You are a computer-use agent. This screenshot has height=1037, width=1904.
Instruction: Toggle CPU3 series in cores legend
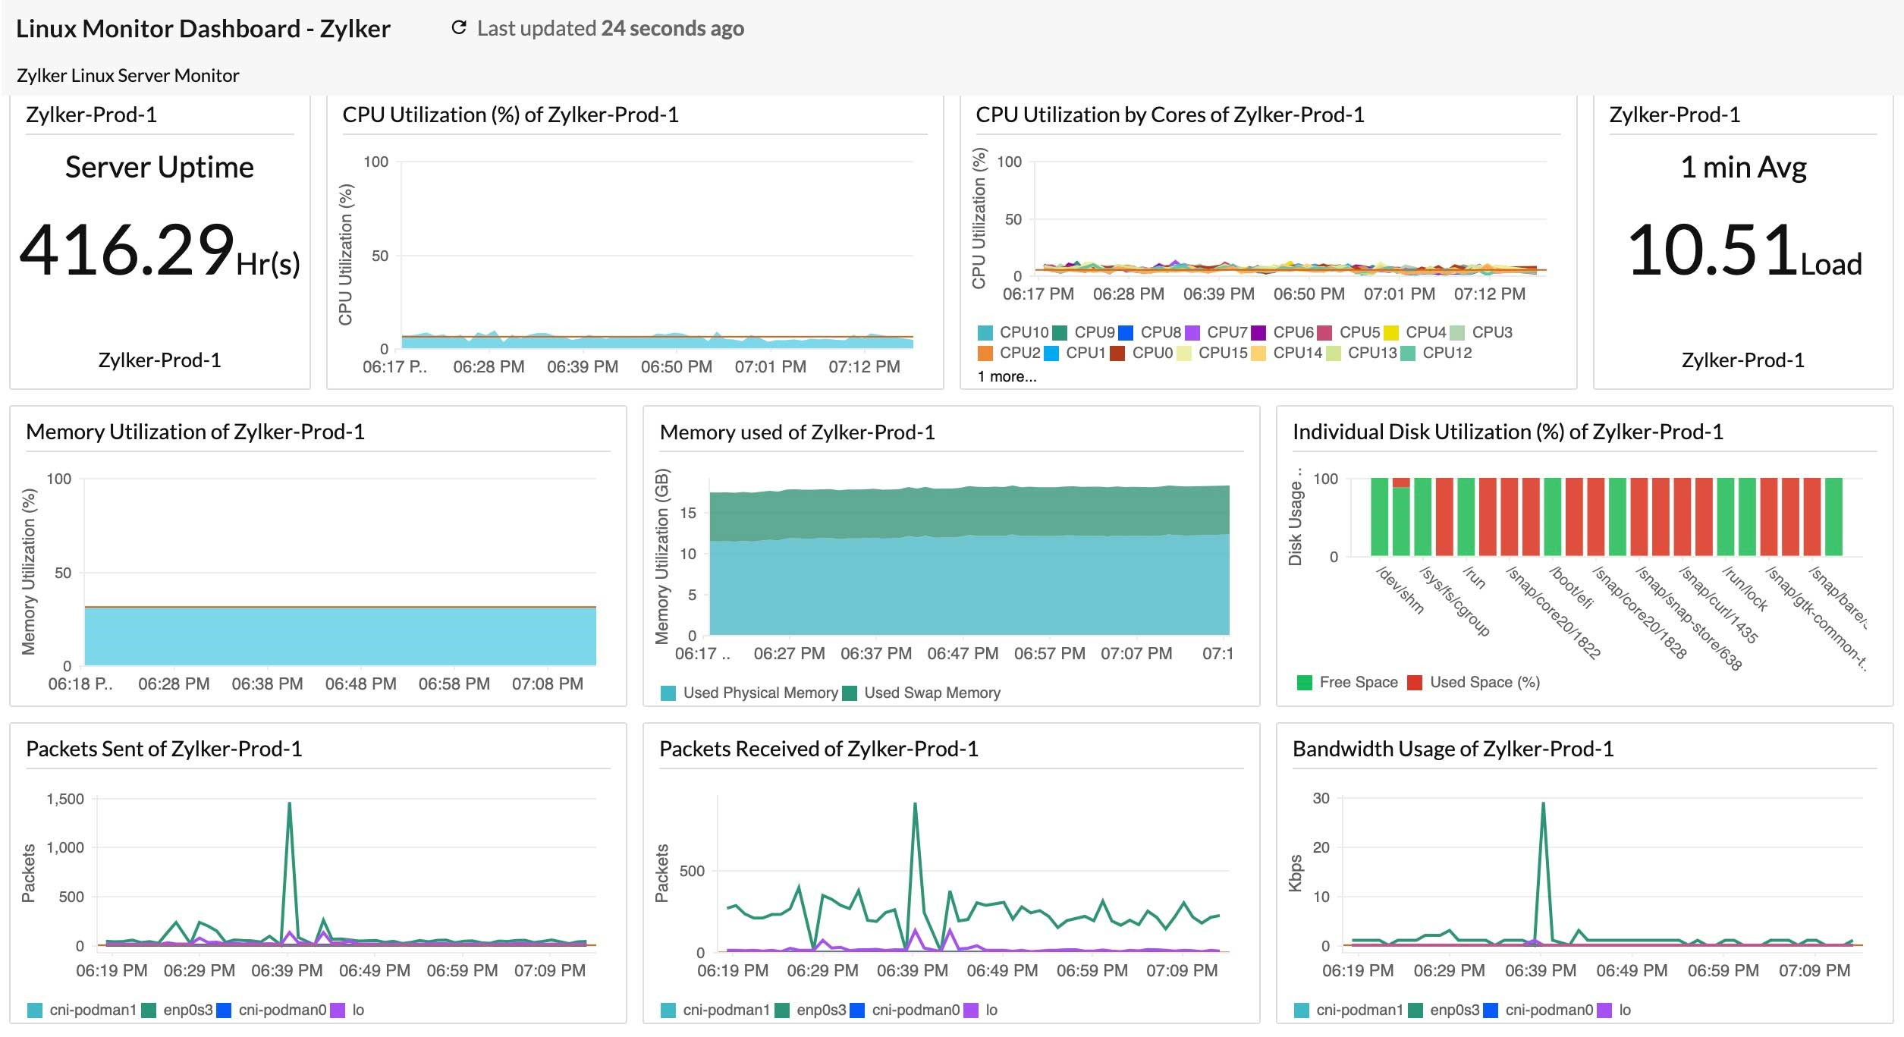[1481, 332]
